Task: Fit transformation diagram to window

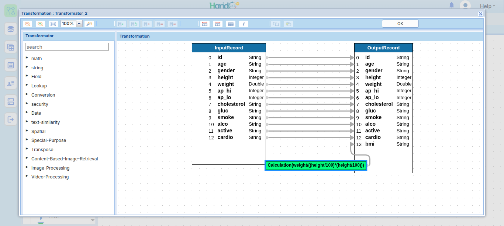Action: click(53, 24)
